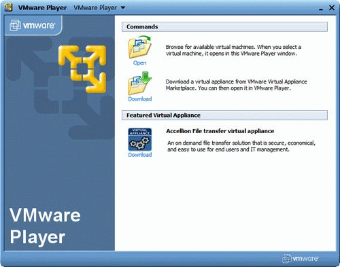Click the Download appliance folder icon with green arrow
The width and height of the screenshot is (340, 267).
[139, 83]
